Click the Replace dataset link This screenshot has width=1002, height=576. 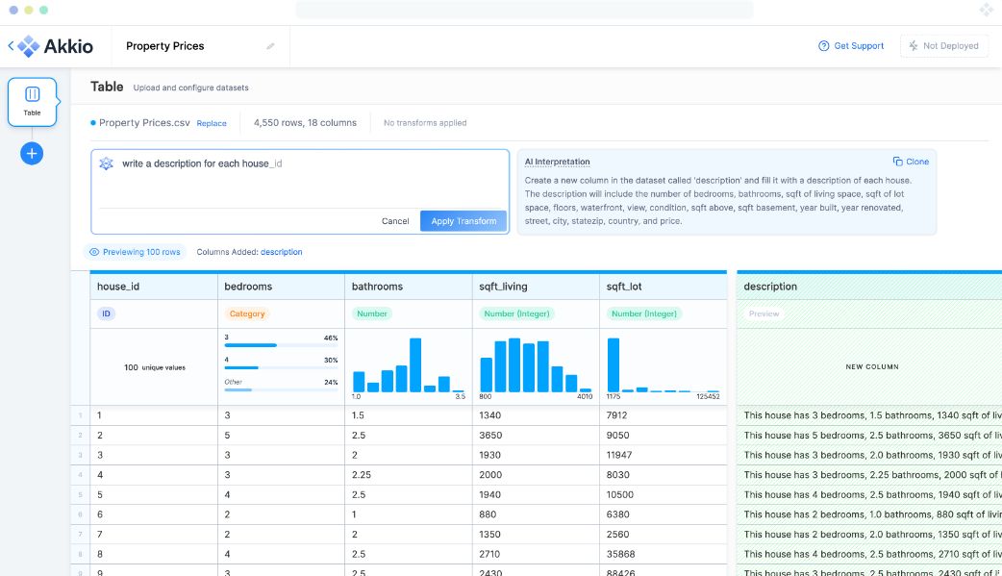pos(212,123)
